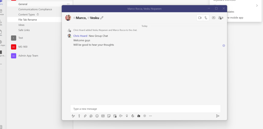This screenshot has height=129, width=263.
Task: Open the MS-900 team
Action: click(23, 47)
